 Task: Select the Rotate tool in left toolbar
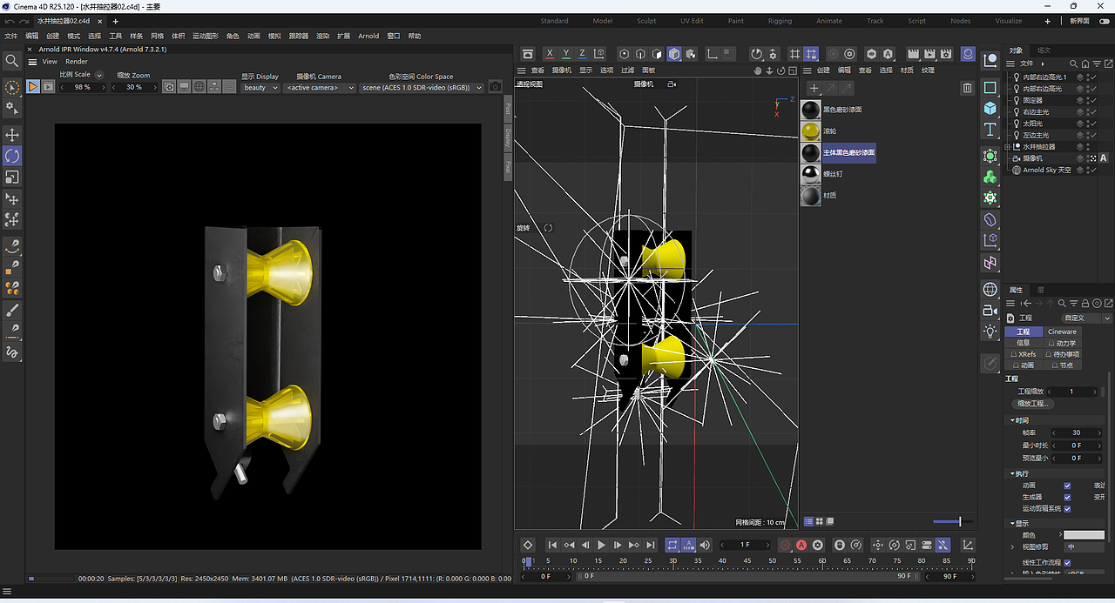tap(12, 156)
